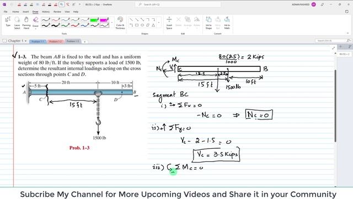Select the page in the page list
353x199 pixels.
344,54
